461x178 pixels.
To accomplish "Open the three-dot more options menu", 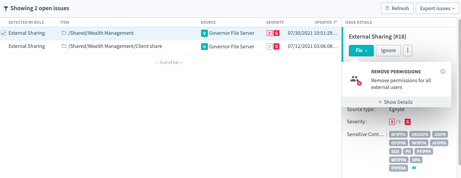I will click(408, 50).
